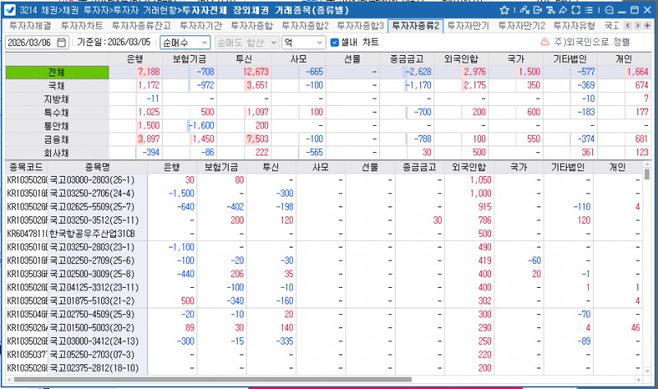Image resolution: width=658 pixels, height=389 pixels.
Task: Select the 통안채 row label
Action: (x=57, y=126)
